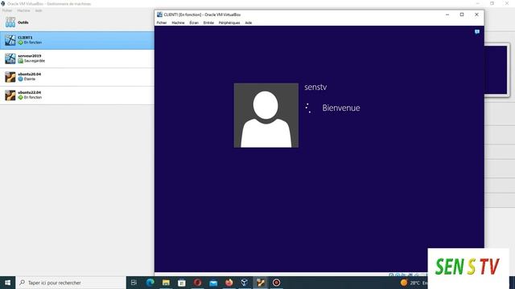Open File Explorer from the taskbar
This screenshot has width=515, height=289.
[x=166, y=283]
